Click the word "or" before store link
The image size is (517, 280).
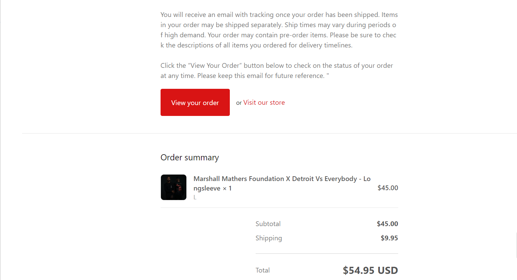(x=239, y=103)
